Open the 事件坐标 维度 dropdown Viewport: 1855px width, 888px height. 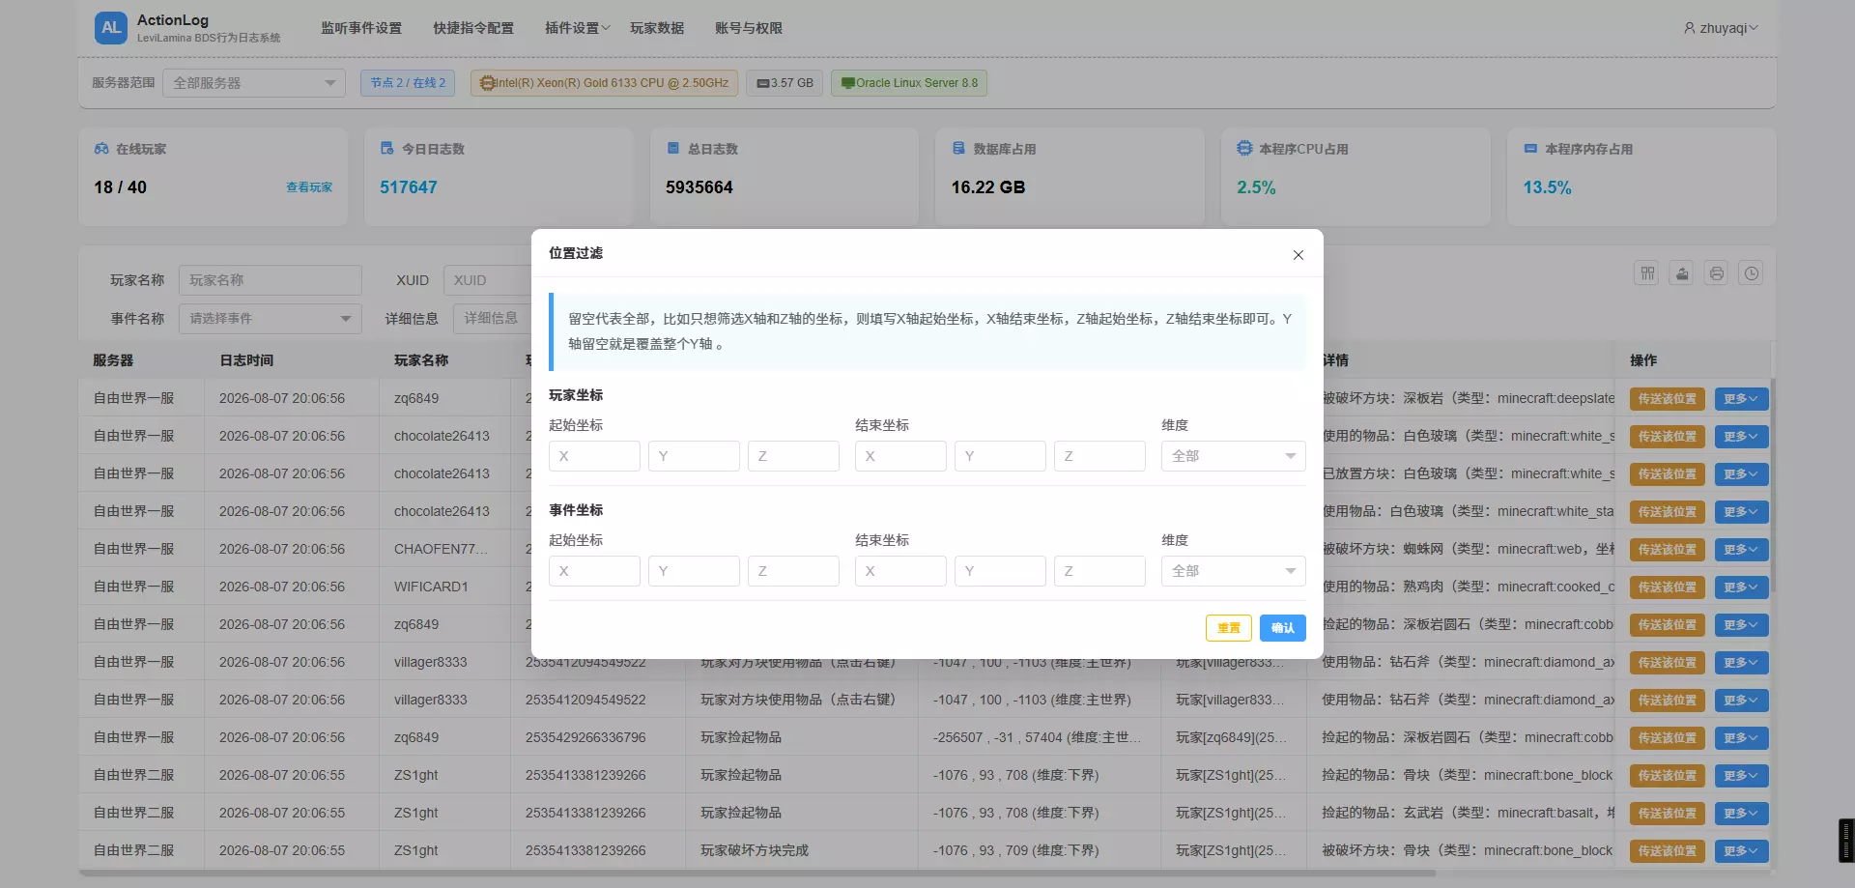(1233, 571)
